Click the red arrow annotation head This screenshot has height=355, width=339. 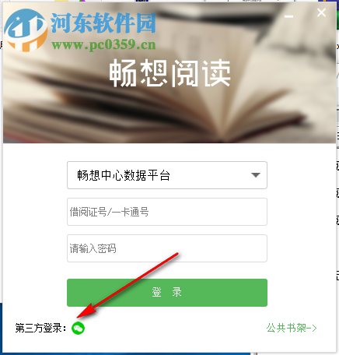(87, 311)
